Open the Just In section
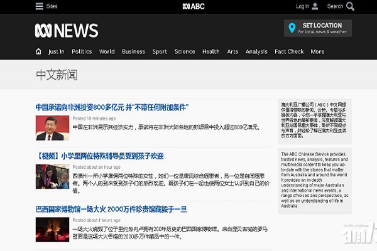Viewport: 377px width, 251px height. point(57,51)
